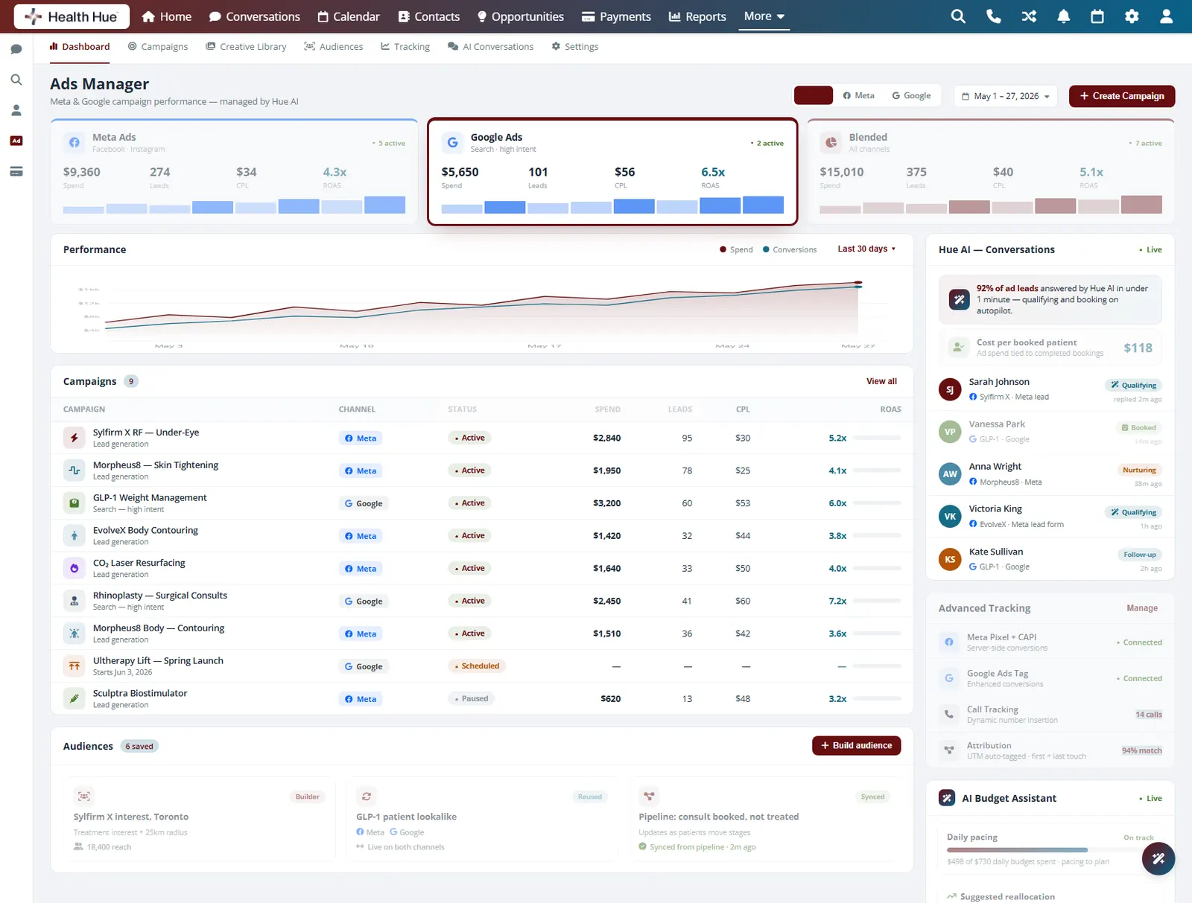The width and height of the screenshot is (1192, 903).
Task: Click the card icon in left sidebar
Action: [x=16, y=171]
